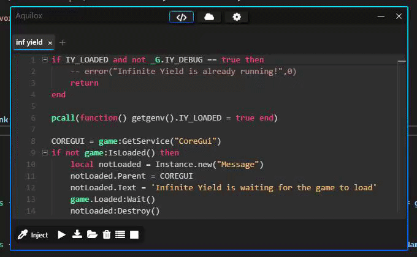Click the editor vertical scrollbar
The height and width of the screenshot is (257, 417).
pos(402,136)
